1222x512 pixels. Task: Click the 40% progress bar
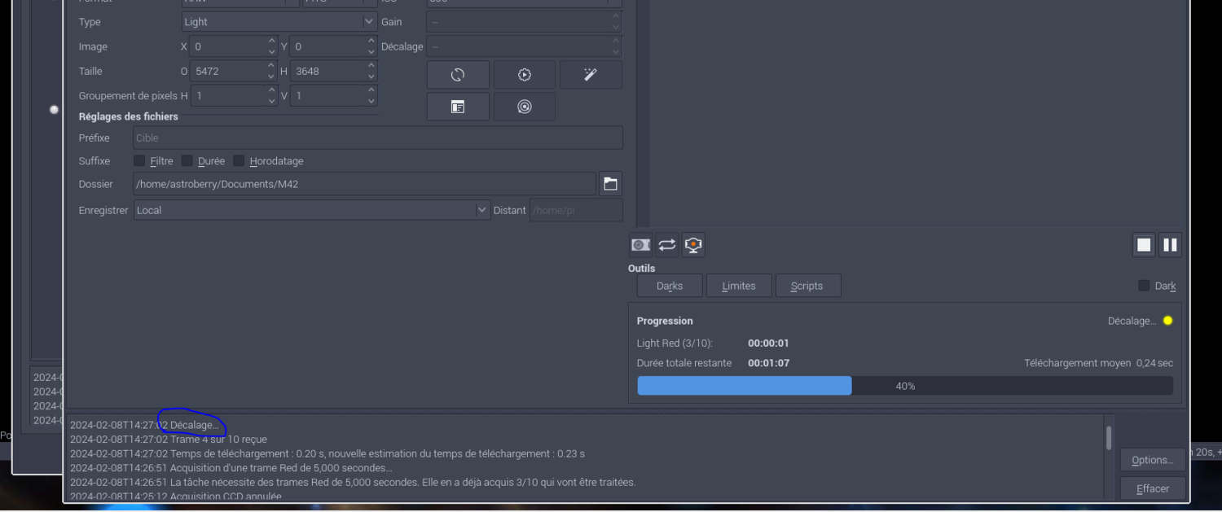904,385
